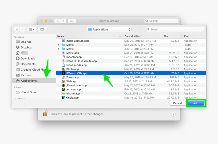The height and width of the screenshot is (144, 218).
Task: Click the 2.82 GB size value
Action: pyautogui.click(x=174, y=53)
